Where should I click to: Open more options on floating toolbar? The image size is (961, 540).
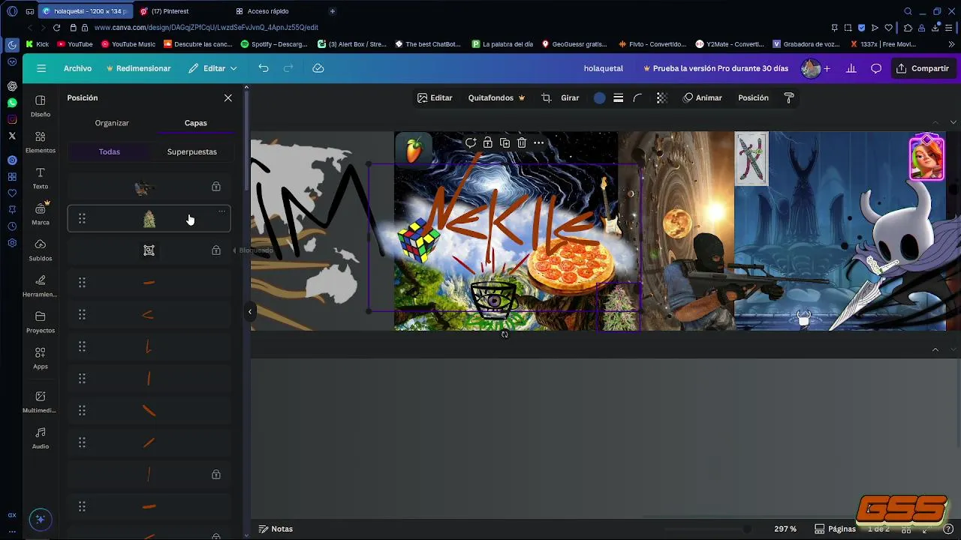539,142
